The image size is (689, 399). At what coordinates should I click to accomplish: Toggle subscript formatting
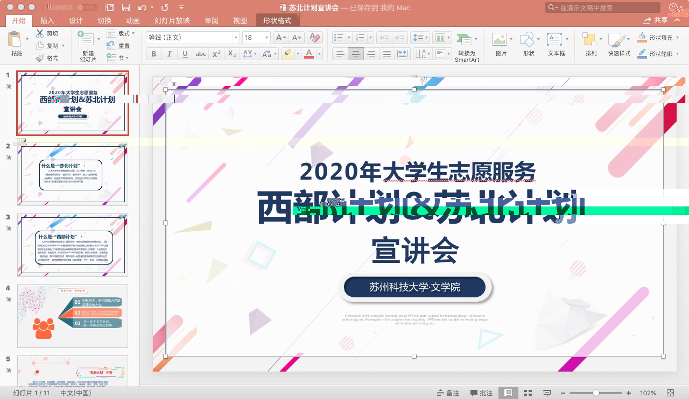(232, 54)
